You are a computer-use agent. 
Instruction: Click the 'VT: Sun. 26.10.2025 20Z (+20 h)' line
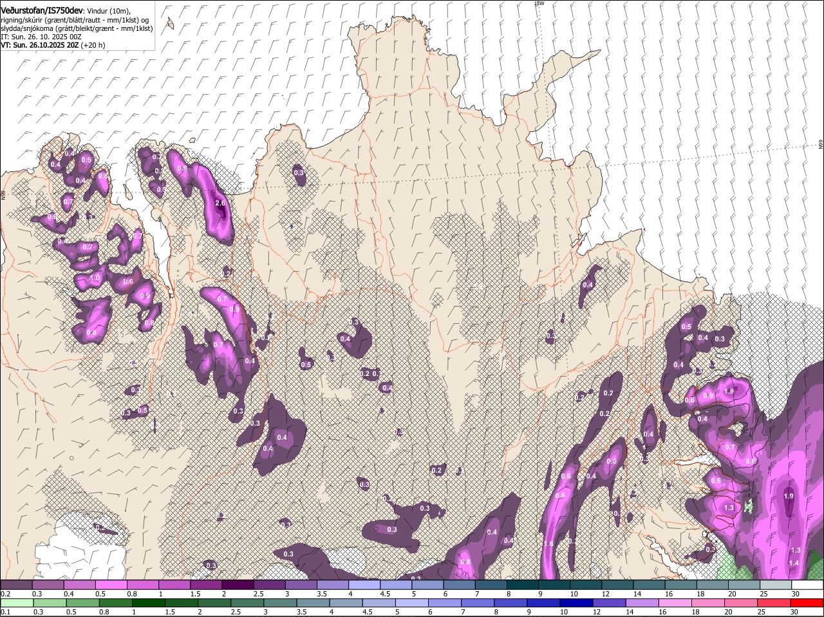(53, 45)
